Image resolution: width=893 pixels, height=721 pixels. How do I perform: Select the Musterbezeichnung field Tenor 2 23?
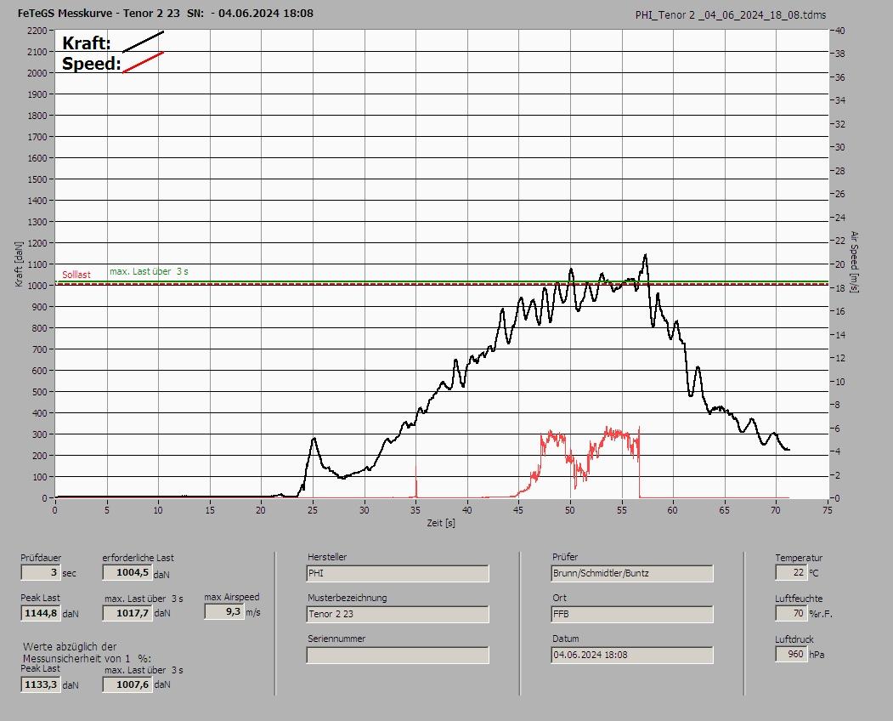point(398,615)
